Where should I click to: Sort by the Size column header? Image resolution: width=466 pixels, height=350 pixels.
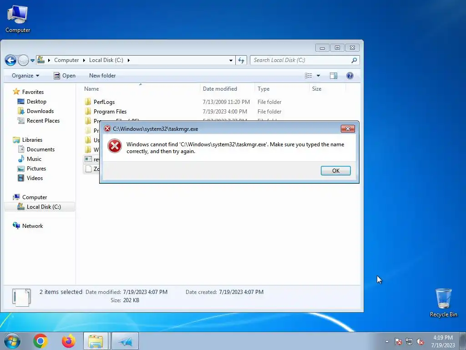(317, 89)
